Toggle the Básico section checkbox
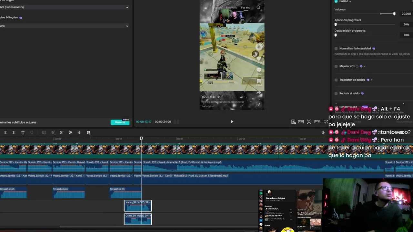 [x=336, y=1]
